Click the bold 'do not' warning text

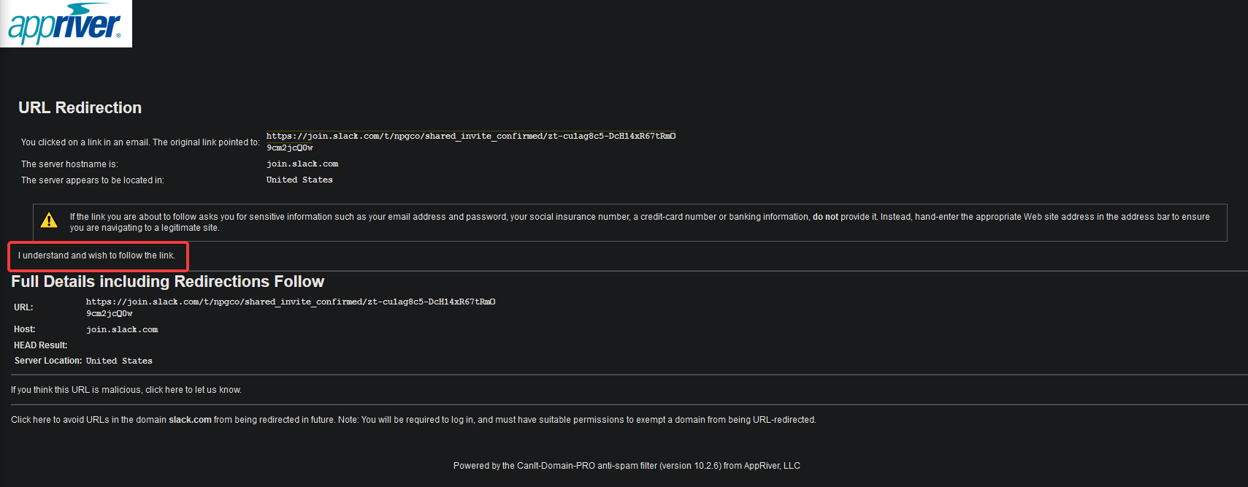[825, 217]
